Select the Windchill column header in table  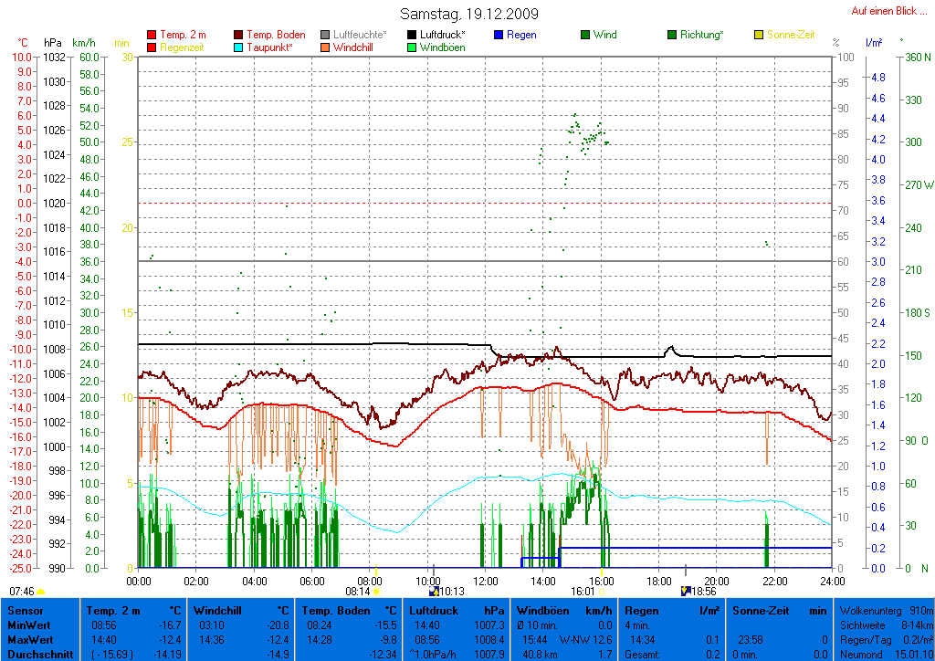tap(219, 610)
